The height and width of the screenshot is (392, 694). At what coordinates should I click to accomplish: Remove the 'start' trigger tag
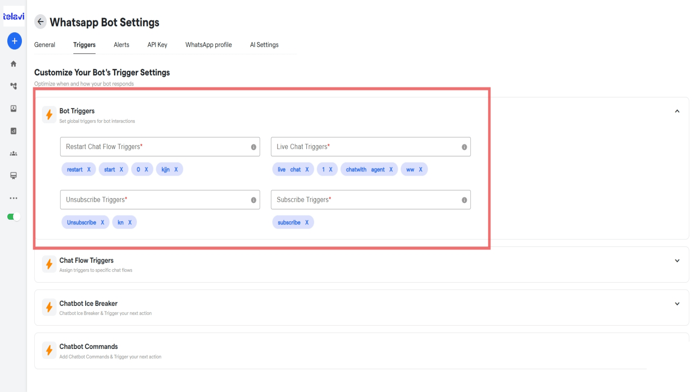(x=121, y=169)
